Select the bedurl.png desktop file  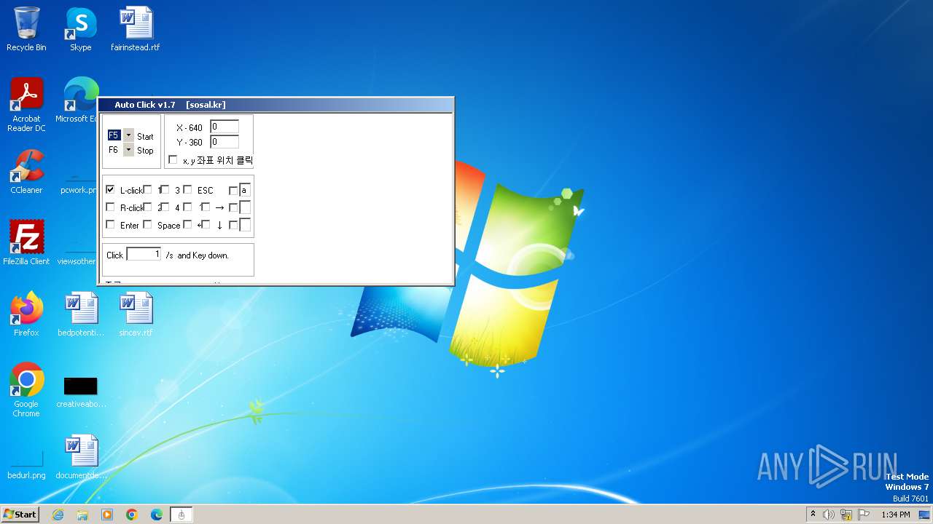coord(26,466)
